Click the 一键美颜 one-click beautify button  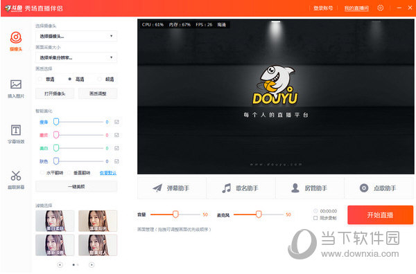76,187
